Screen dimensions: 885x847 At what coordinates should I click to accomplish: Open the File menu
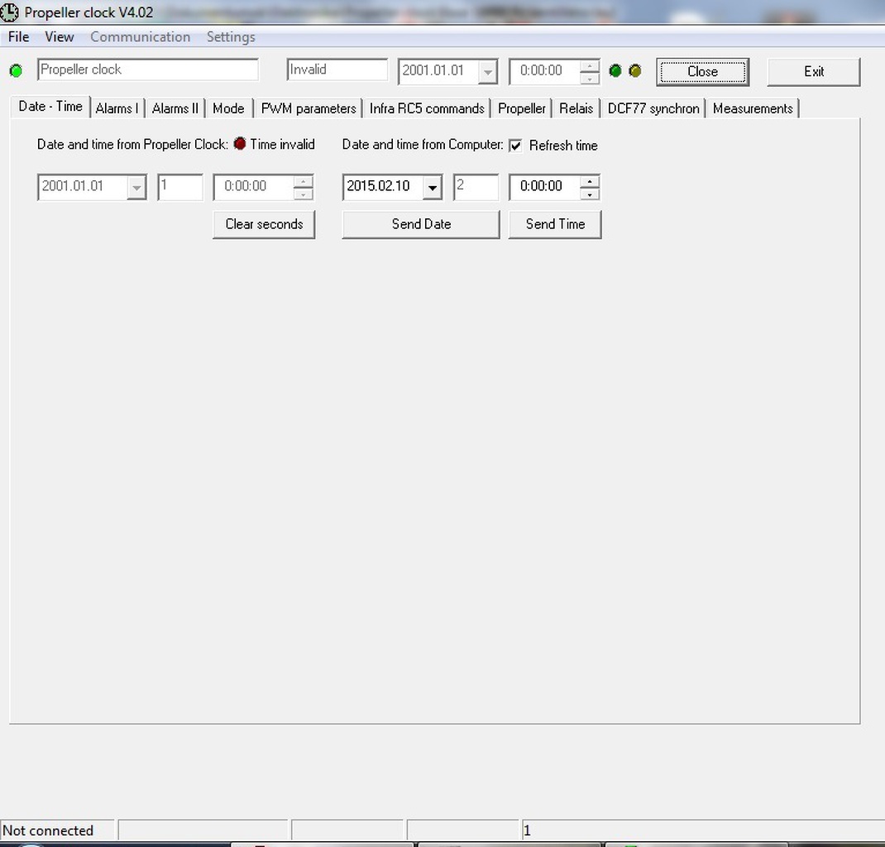tap(19, 36)
